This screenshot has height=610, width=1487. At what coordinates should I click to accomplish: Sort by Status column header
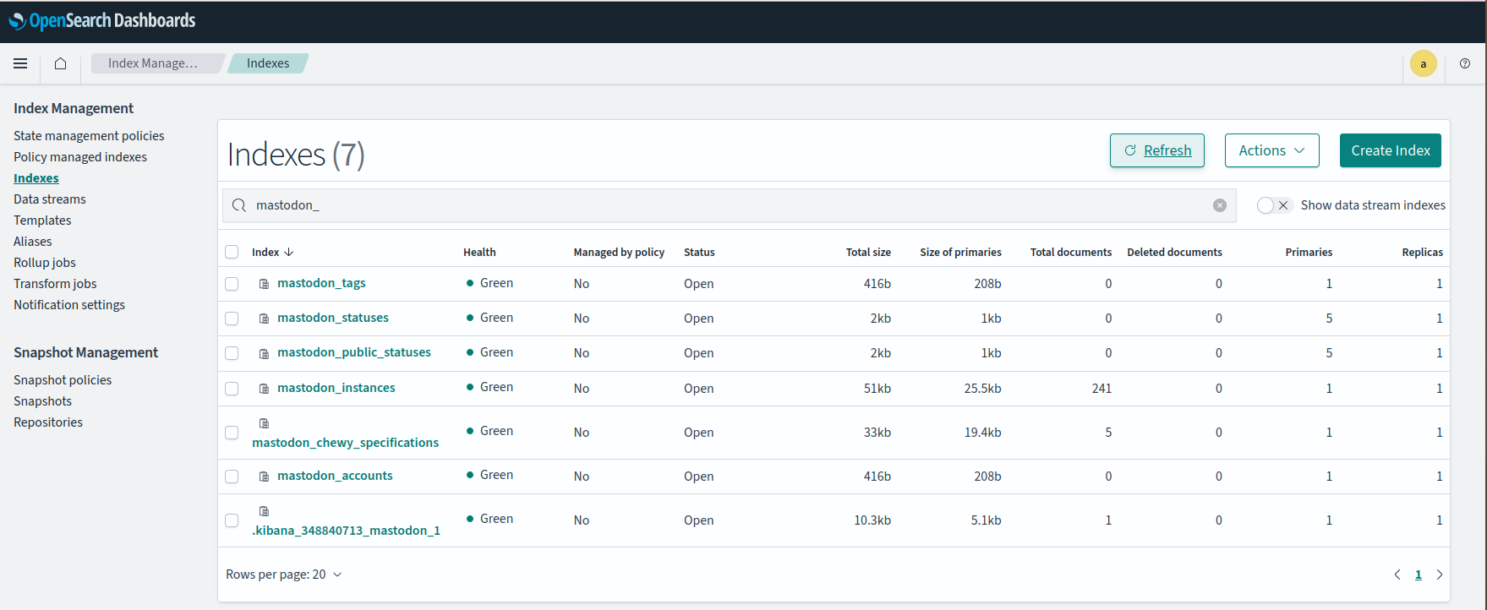699,252
